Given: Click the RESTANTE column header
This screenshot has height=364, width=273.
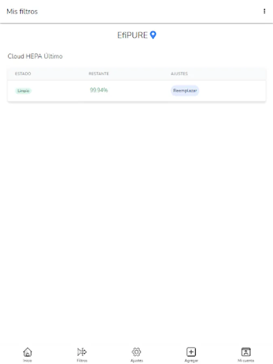Looking at the screenshot, I should pyautogui.click(x=99, y=74).
